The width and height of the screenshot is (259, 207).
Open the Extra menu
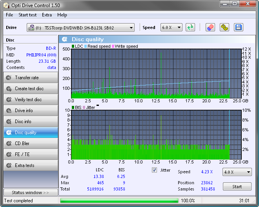tap(47, 15)
